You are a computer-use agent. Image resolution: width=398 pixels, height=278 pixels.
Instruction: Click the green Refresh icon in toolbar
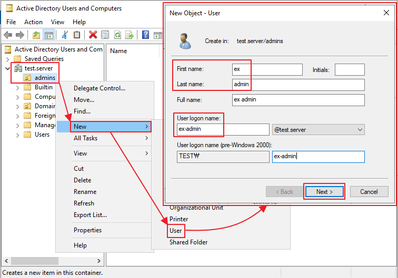click(x=117, y=35)
